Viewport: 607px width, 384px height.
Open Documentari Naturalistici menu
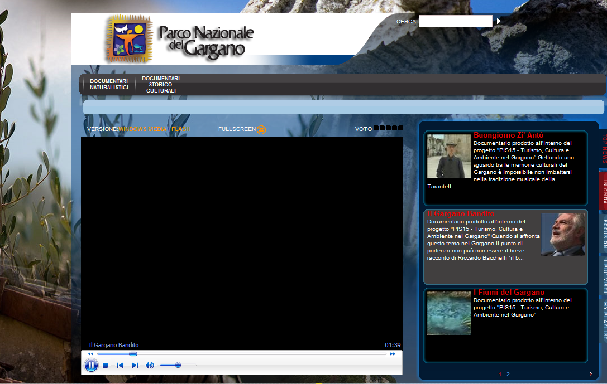coord(109,84)
